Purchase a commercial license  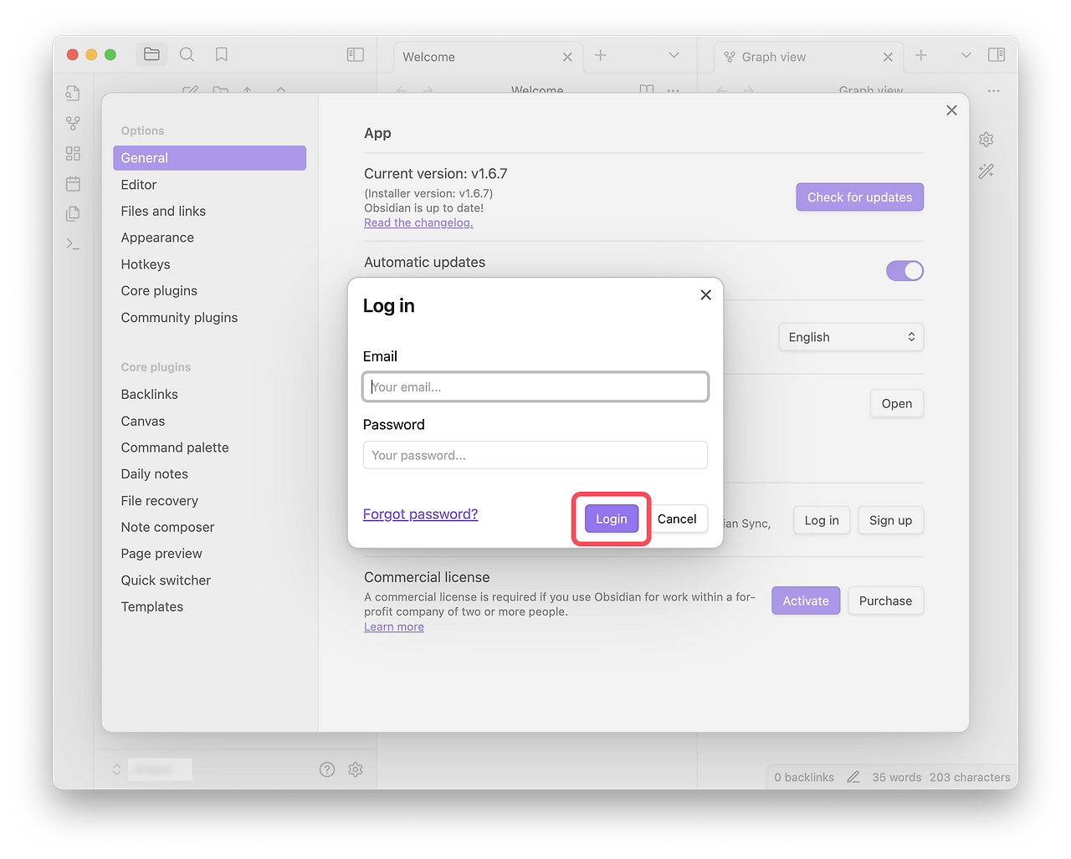886,601
